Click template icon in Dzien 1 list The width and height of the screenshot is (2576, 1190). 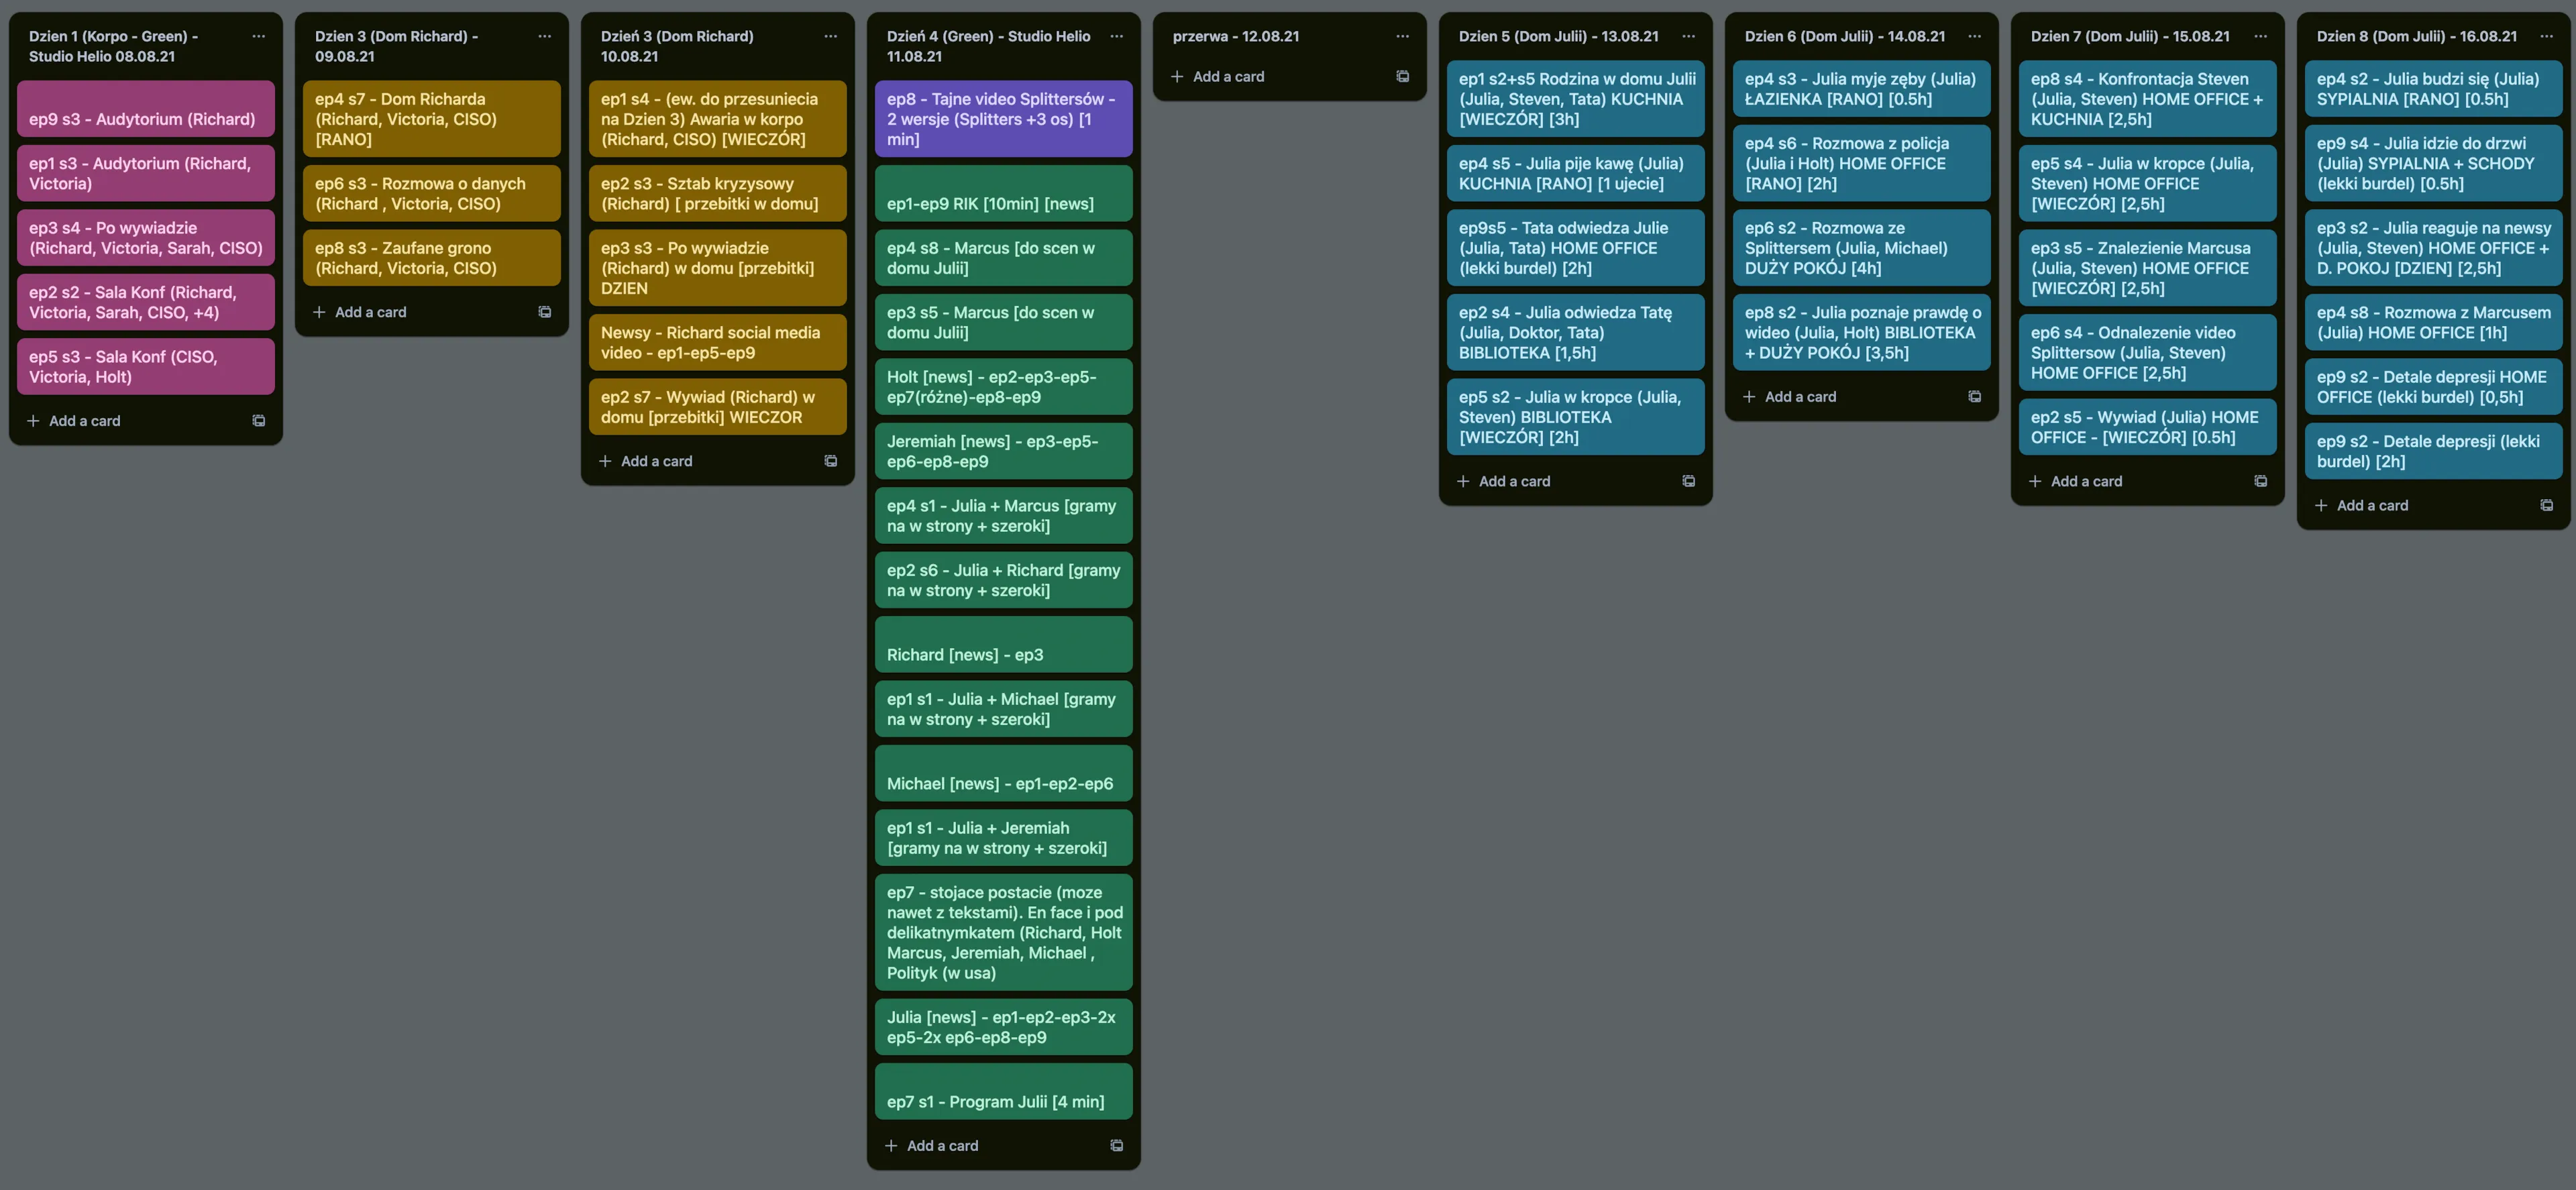coord(258,421)
